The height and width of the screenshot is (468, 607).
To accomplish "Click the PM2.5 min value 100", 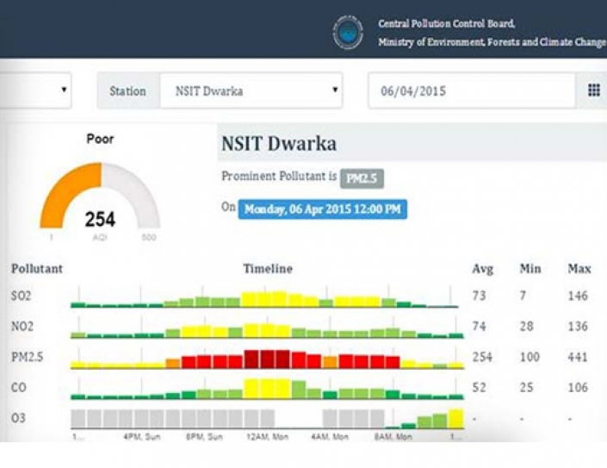I will click(530, 357).
